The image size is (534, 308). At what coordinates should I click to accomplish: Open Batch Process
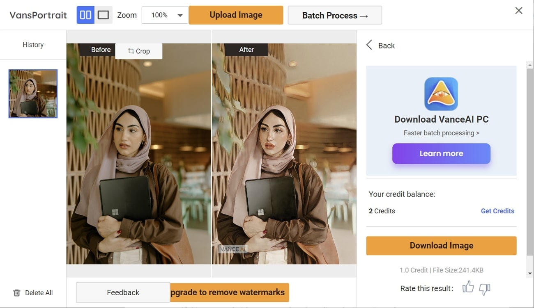(335, 15)
